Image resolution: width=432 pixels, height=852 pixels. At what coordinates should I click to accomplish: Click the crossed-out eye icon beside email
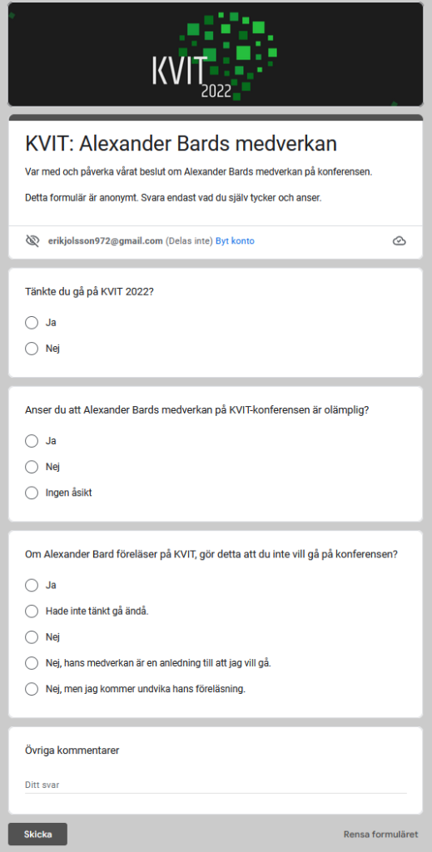pyautogui.click(x=32, y=240)
